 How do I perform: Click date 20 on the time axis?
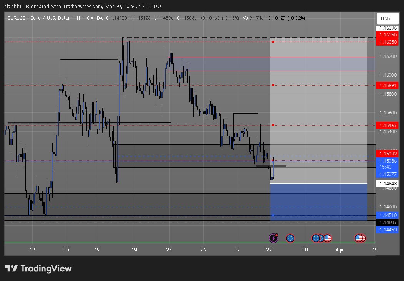click(x=66, y=250)
